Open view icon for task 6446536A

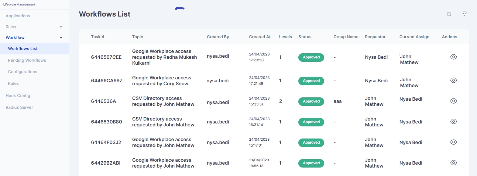pos(454,101)
